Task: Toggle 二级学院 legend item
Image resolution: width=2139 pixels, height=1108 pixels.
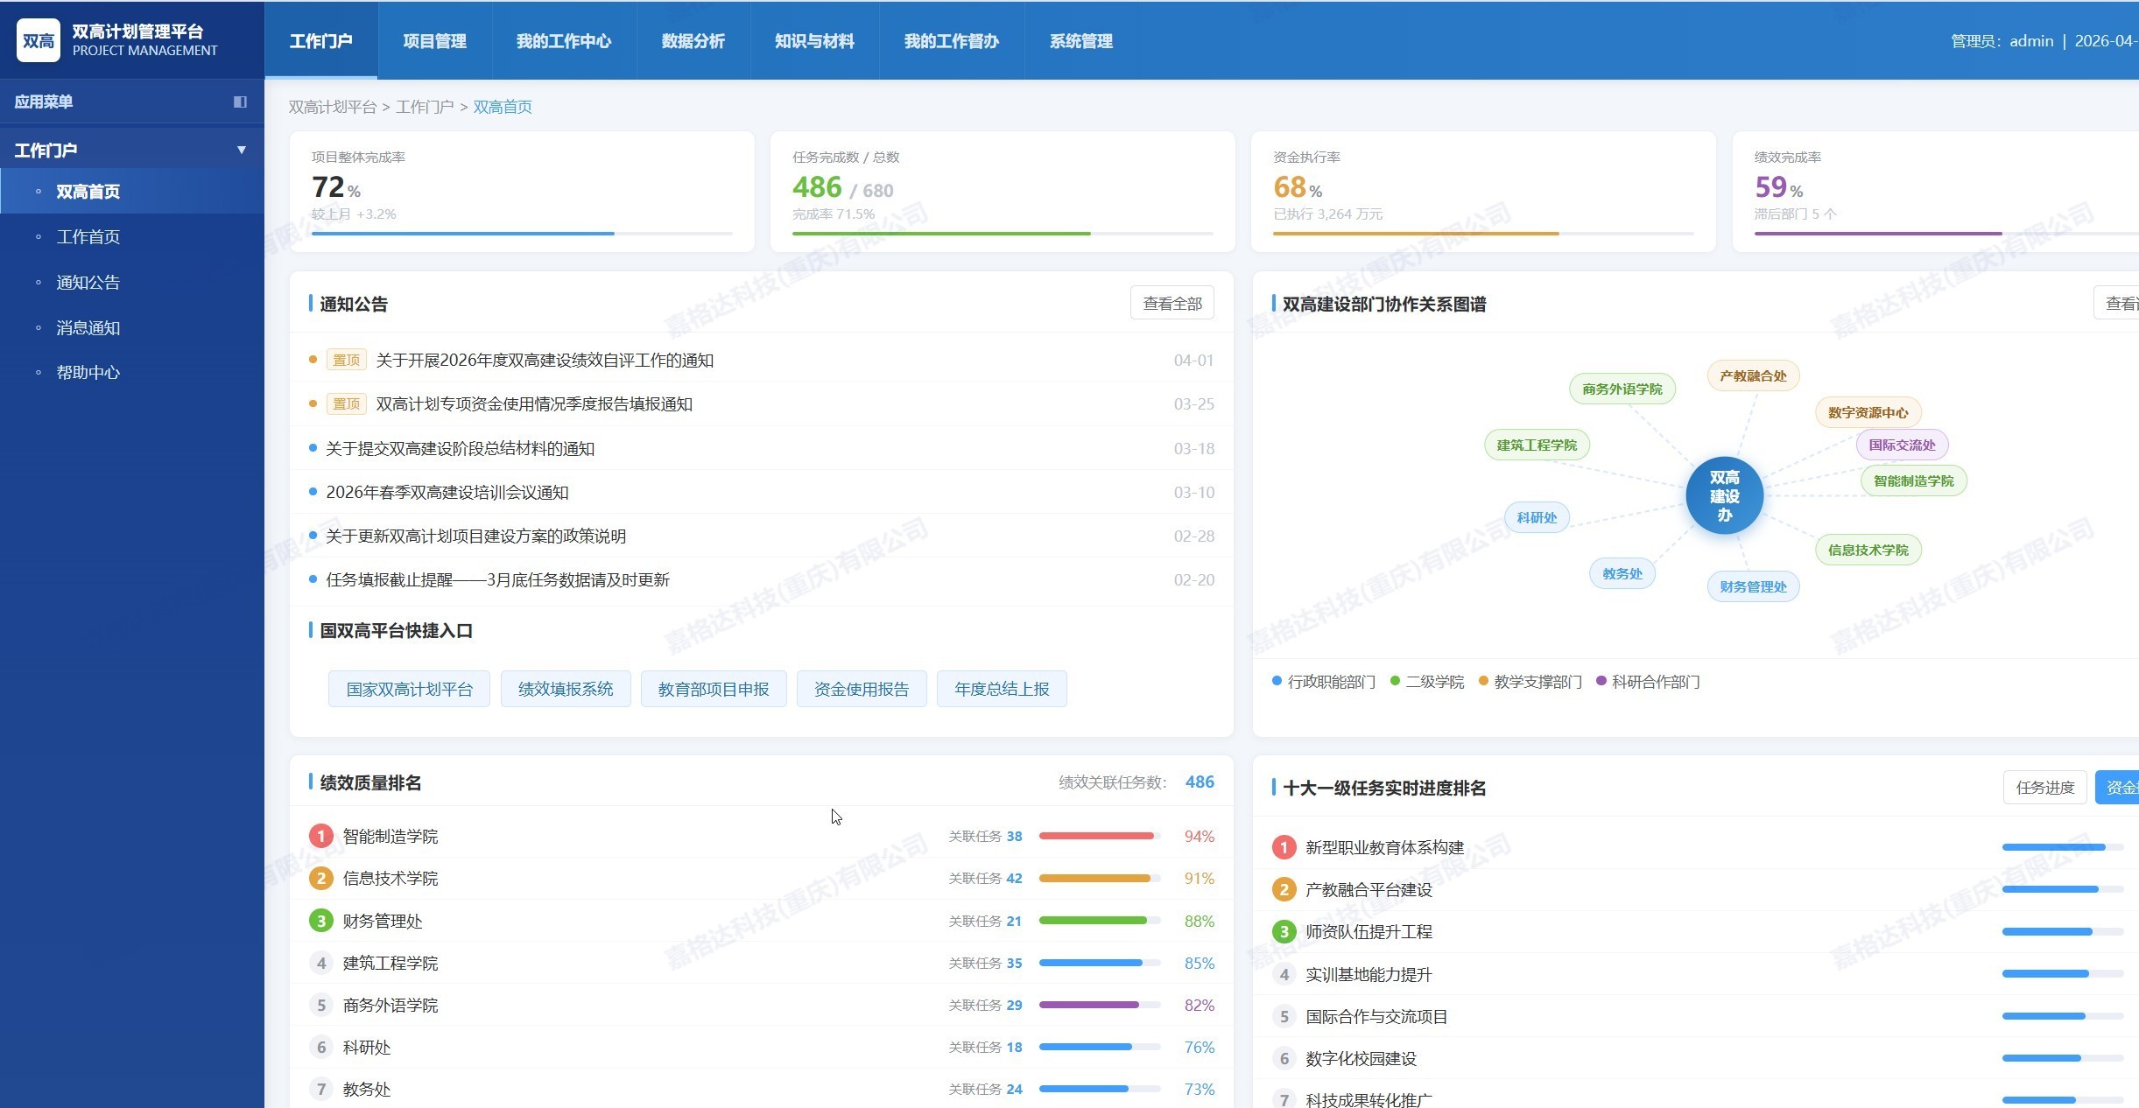Action: click(1427, 682)
